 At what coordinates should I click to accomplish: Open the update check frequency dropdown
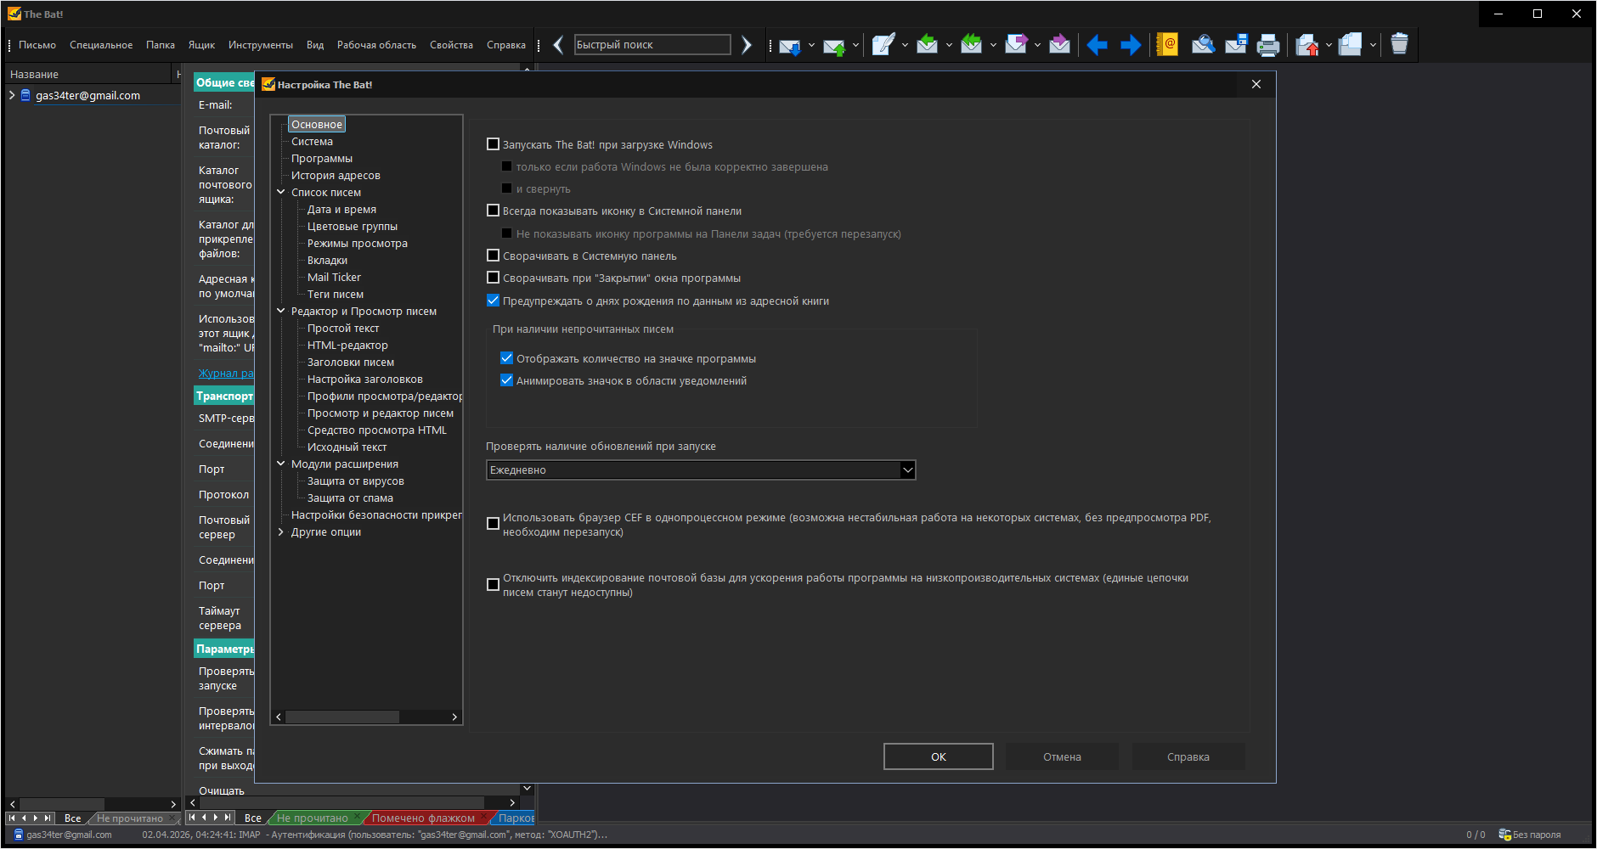pos(907,470)
